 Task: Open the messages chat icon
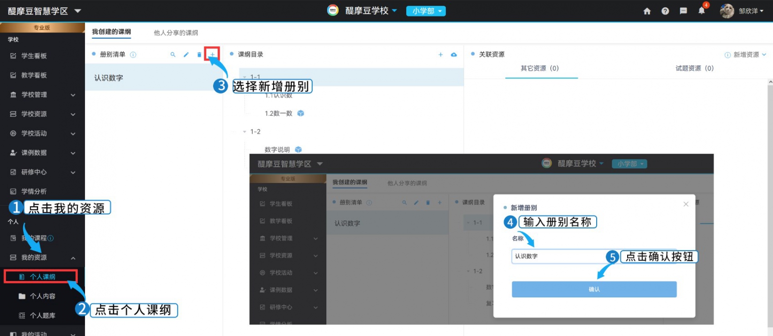tap(683, 11)
